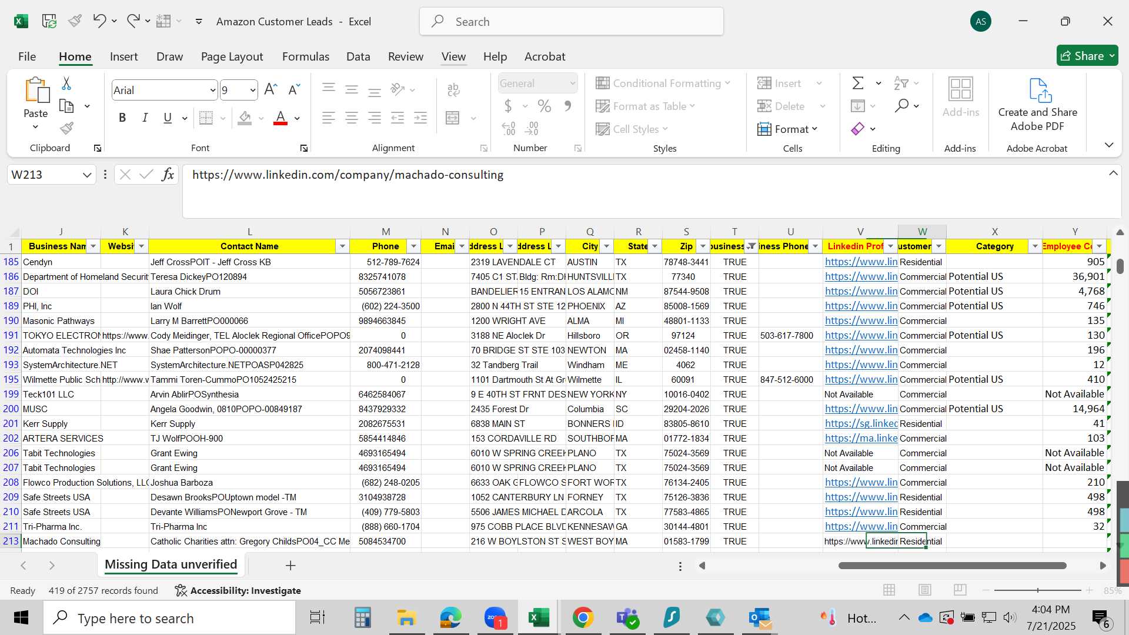This screenshot has width=1129, height=635.
Task: Click the Save icon in the title bar
Action: click(x=49, y=21)
